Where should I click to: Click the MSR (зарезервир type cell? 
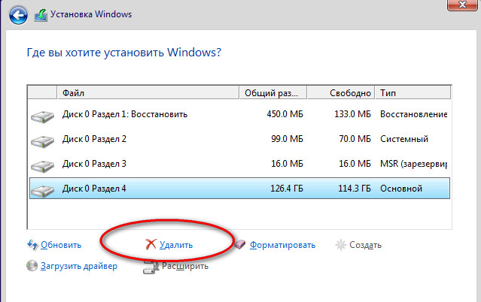413,164
